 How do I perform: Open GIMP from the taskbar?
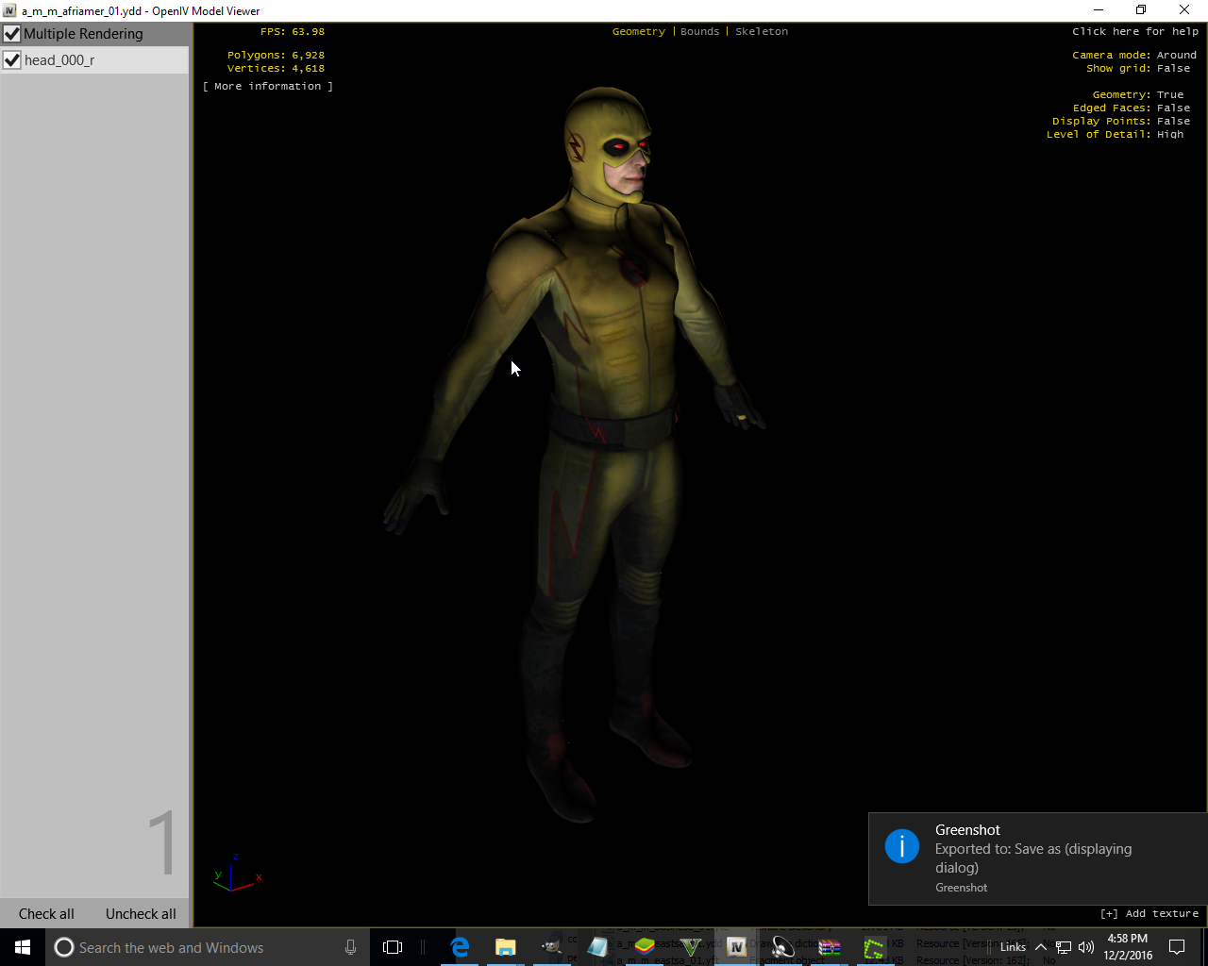click(552, 947)
